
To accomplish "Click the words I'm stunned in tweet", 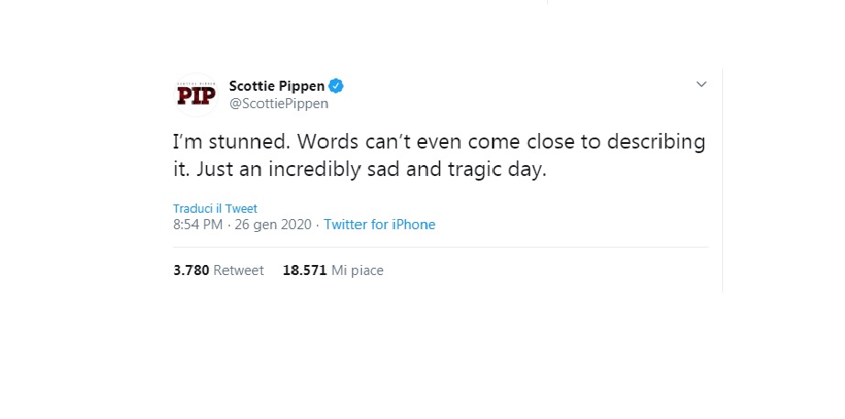I will click(232, 141).
